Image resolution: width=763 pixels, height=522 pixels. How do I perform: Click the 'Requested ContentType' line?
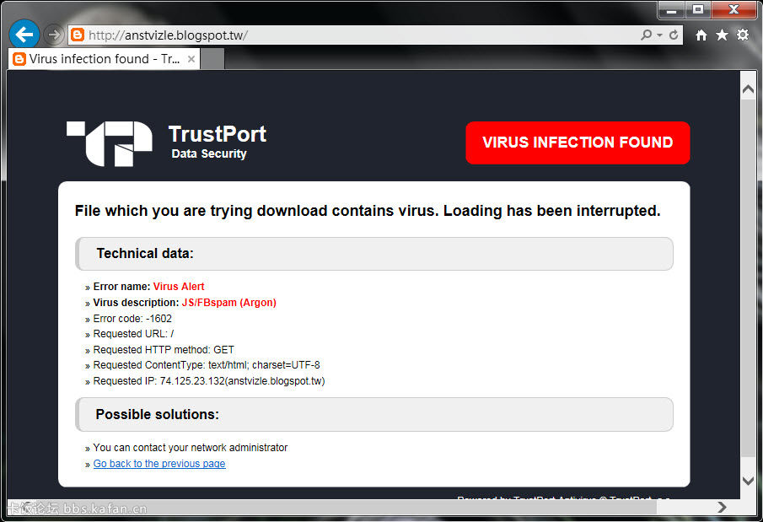(207, 364)
